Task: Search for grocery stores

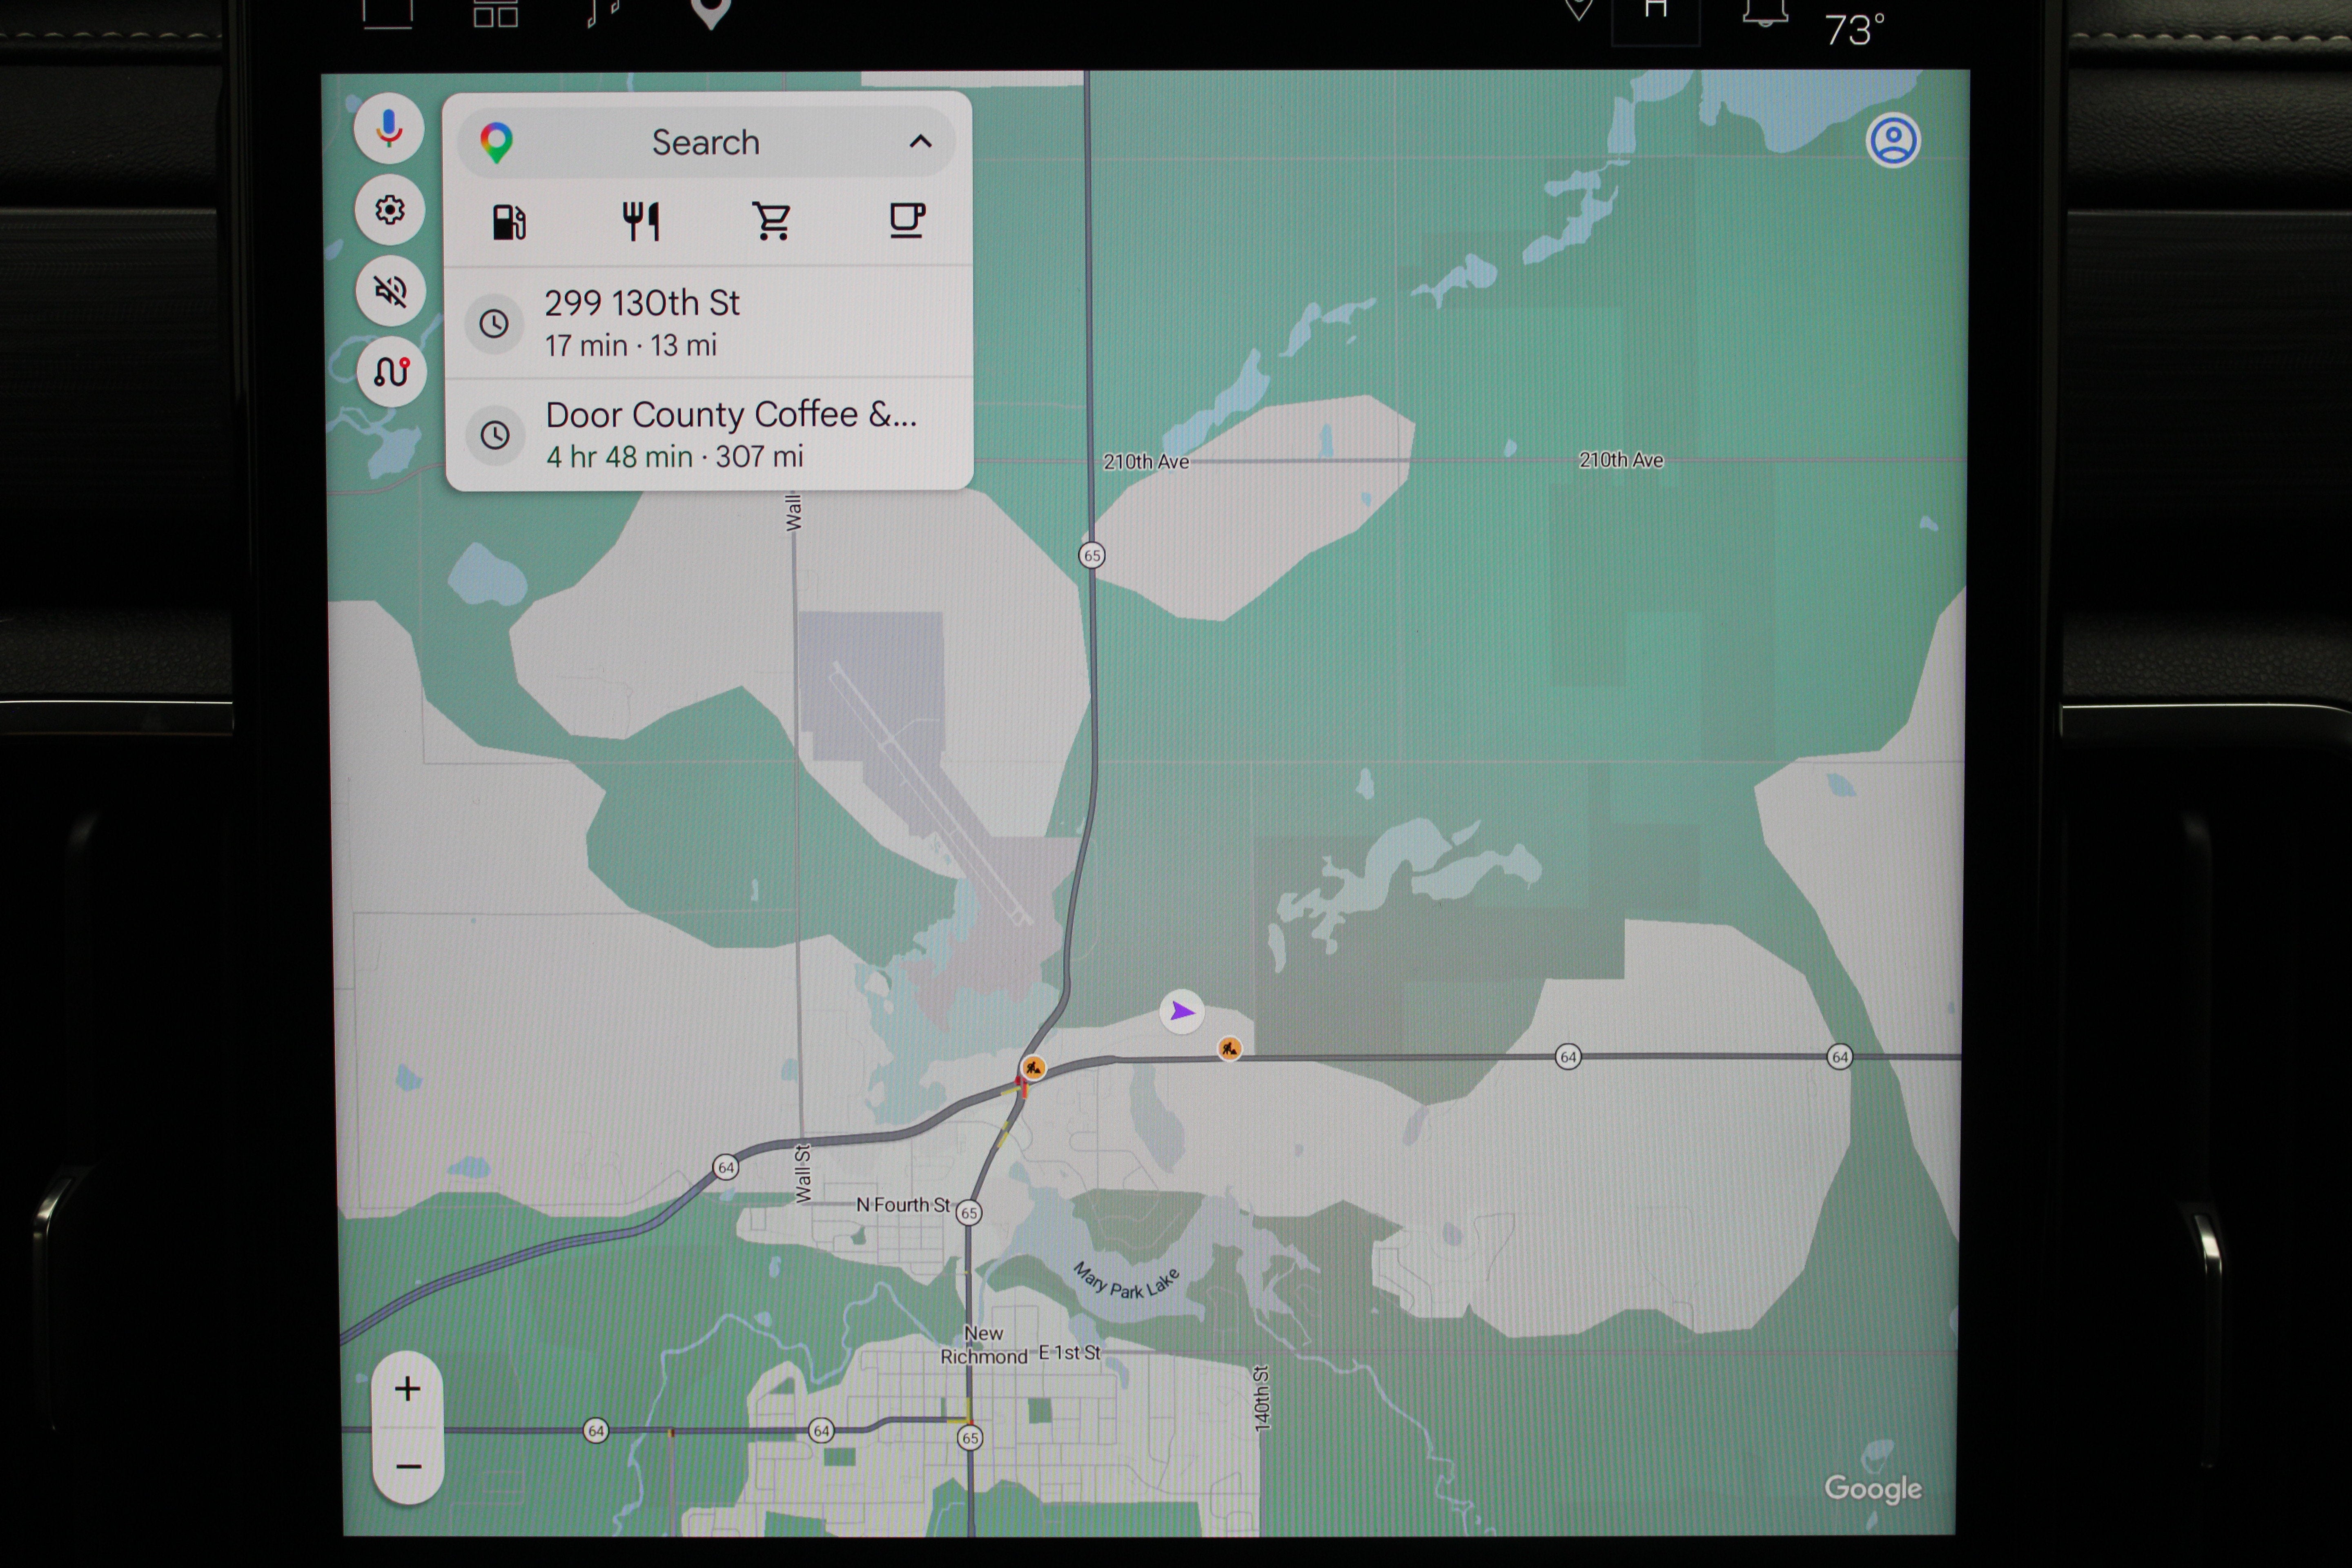Action: pyautogui.click(x=773, y=221)
